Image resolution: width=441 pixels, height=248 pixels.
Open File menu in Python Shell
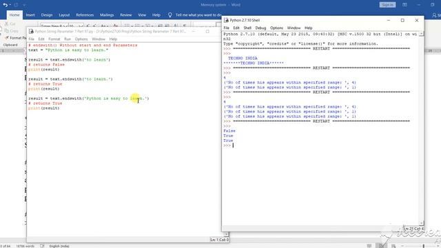pyautogui.click(x=227, y=28)
